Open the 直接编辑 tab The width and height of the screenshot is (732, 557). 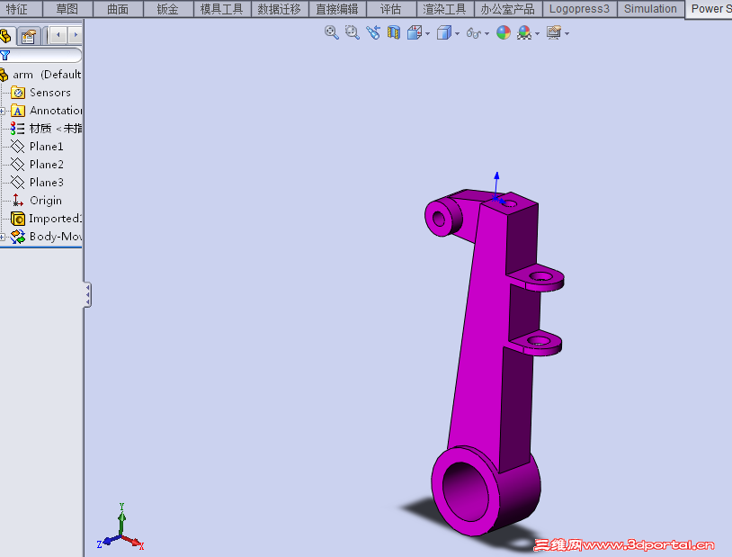[x=337, y=9]
